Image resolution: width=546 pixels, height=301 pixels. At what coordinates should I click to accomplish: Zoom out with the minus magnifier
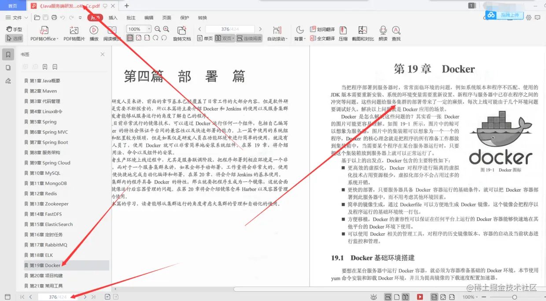tap(158, 29)
